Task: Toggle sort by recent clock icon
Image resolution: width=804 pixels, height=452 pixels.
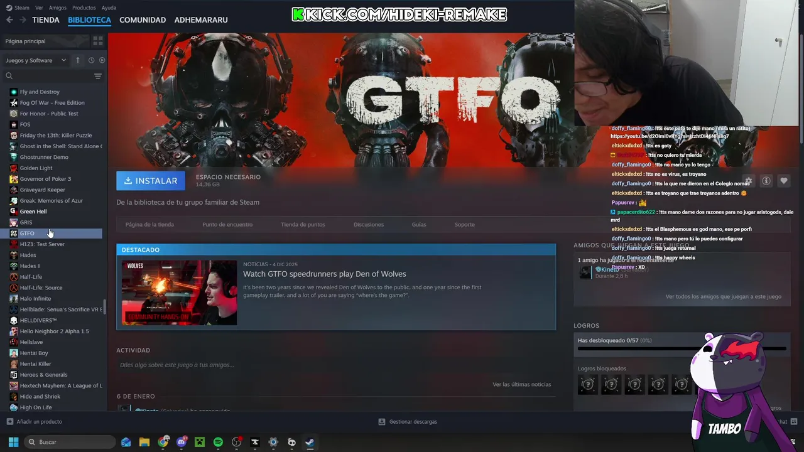Action: (91, 60)
